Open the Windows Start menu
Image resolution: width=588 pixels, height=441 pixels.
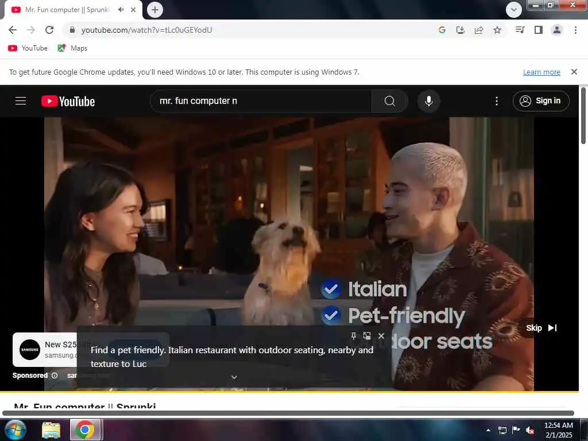tap(15, 430)
